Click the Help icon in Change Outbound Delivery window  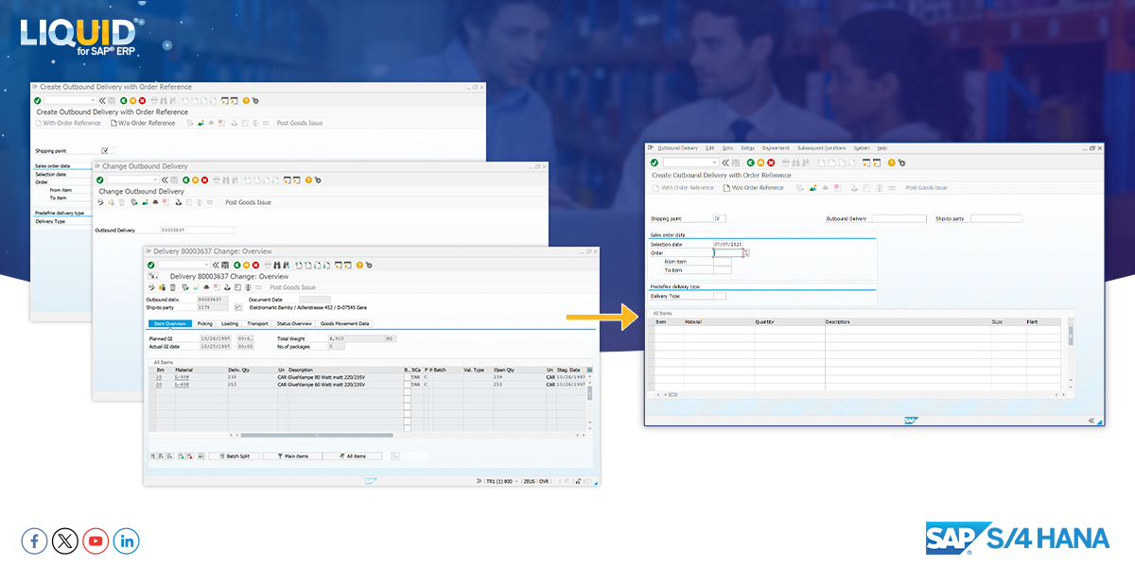(308, 180)
